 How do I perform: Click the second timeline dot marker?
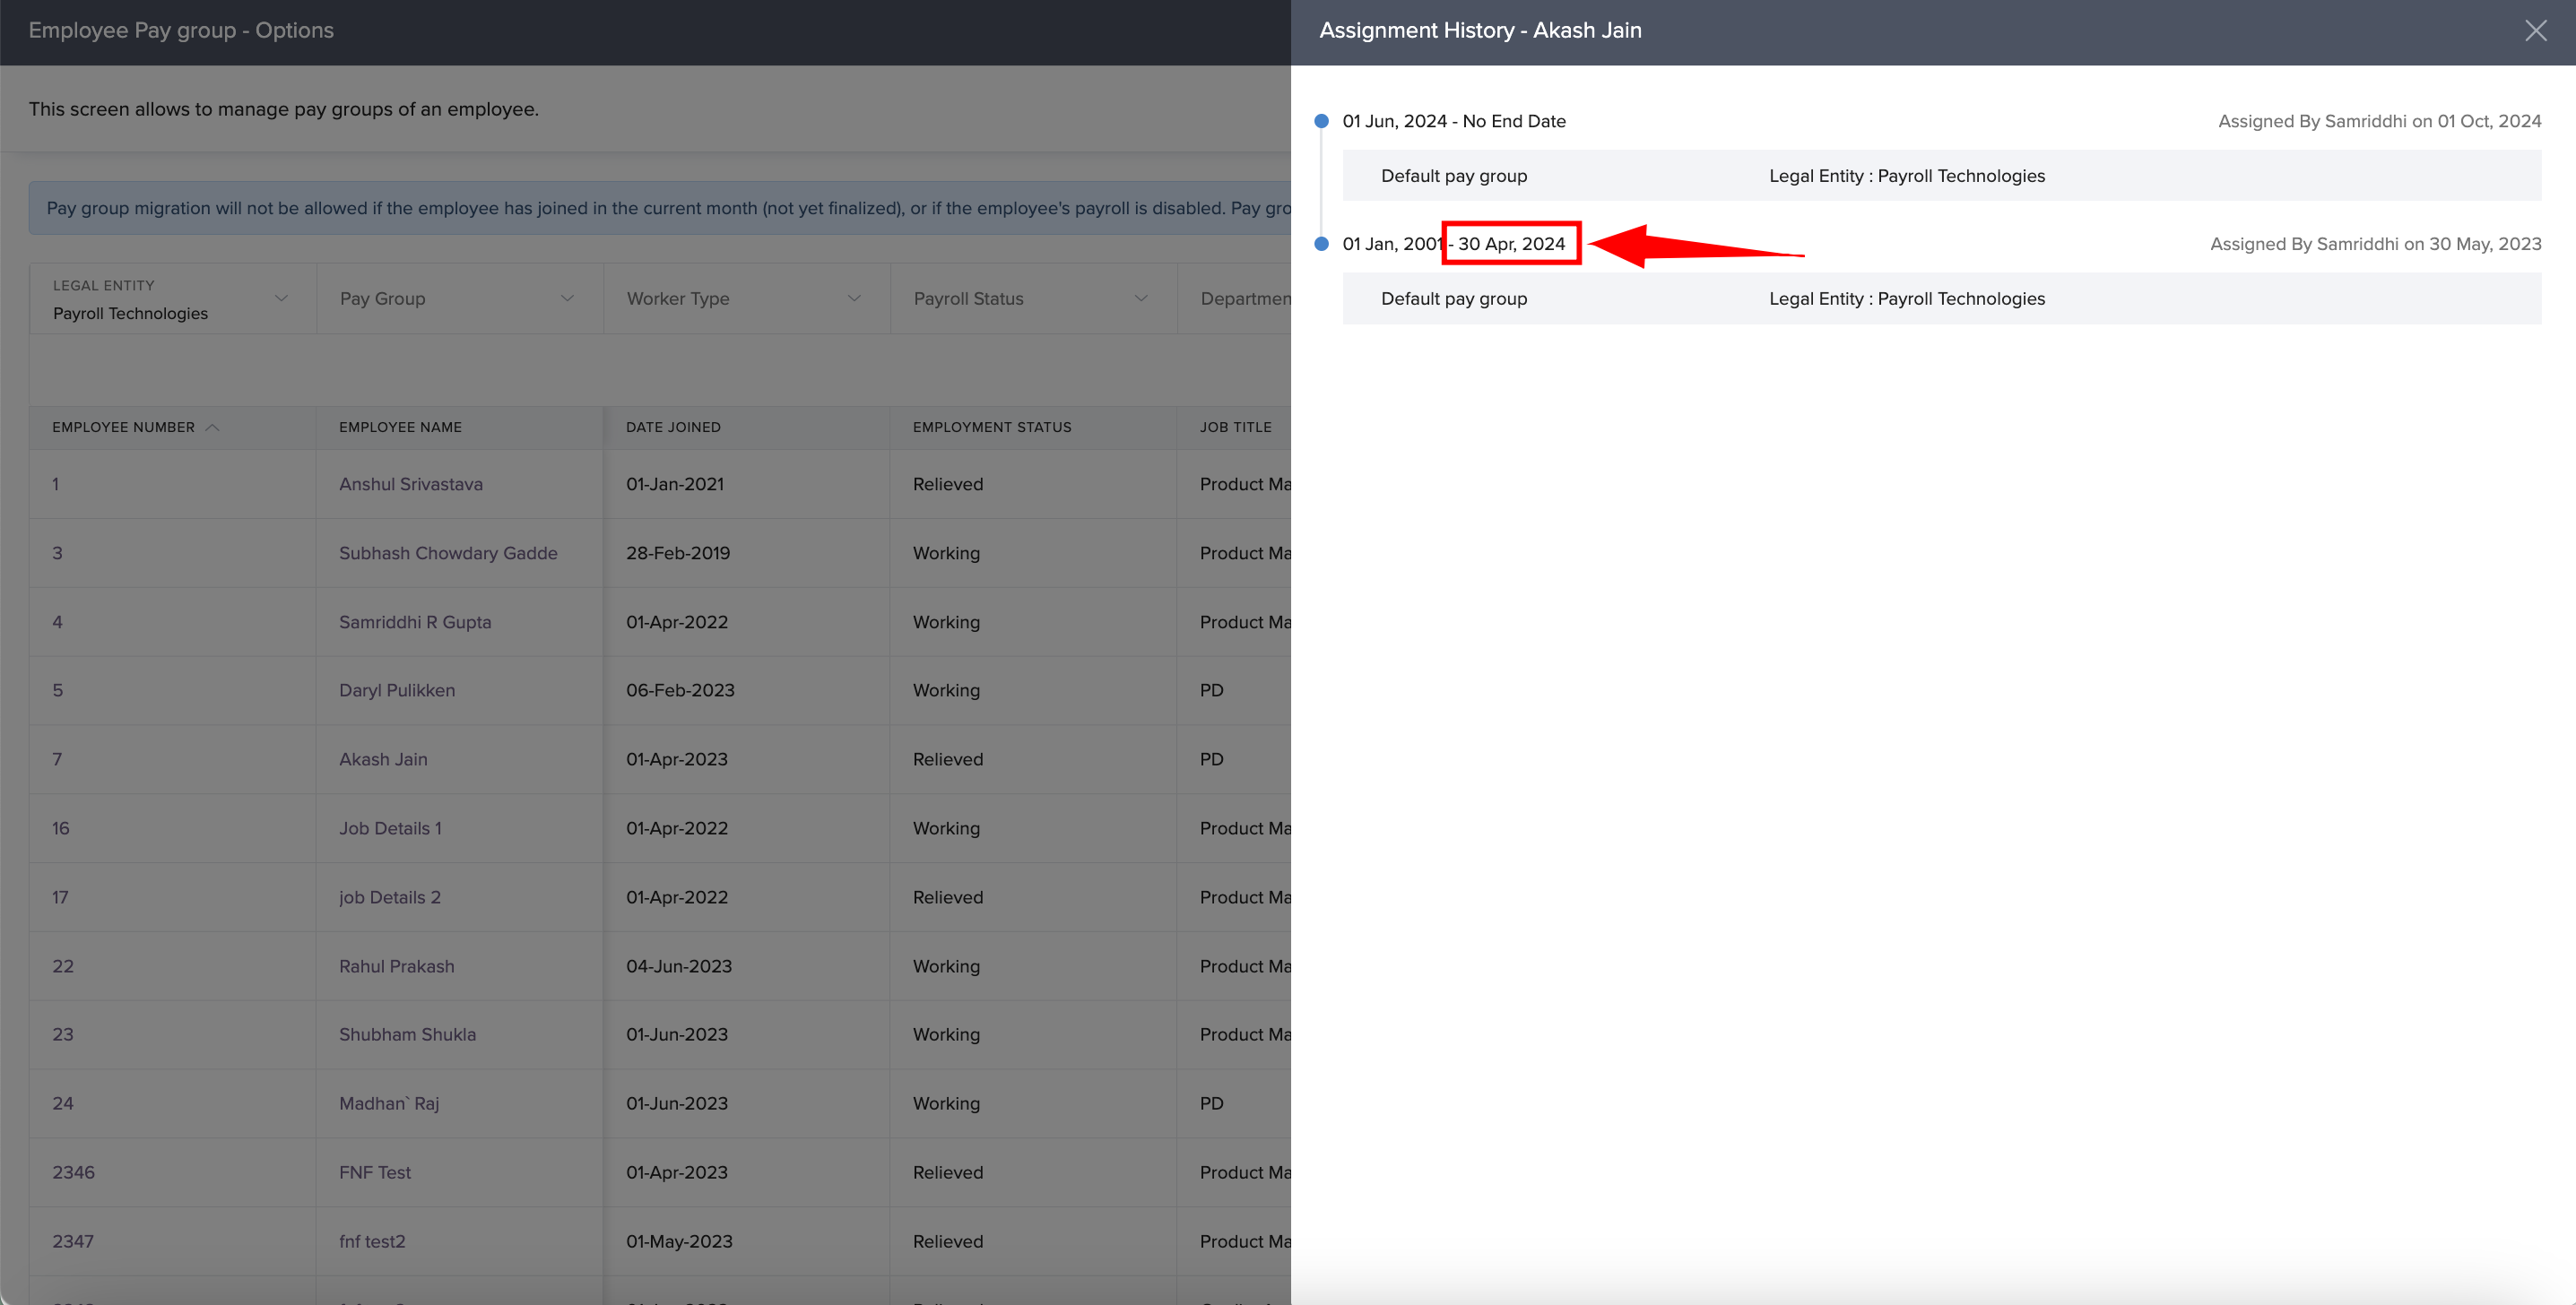pos(1321,244)
